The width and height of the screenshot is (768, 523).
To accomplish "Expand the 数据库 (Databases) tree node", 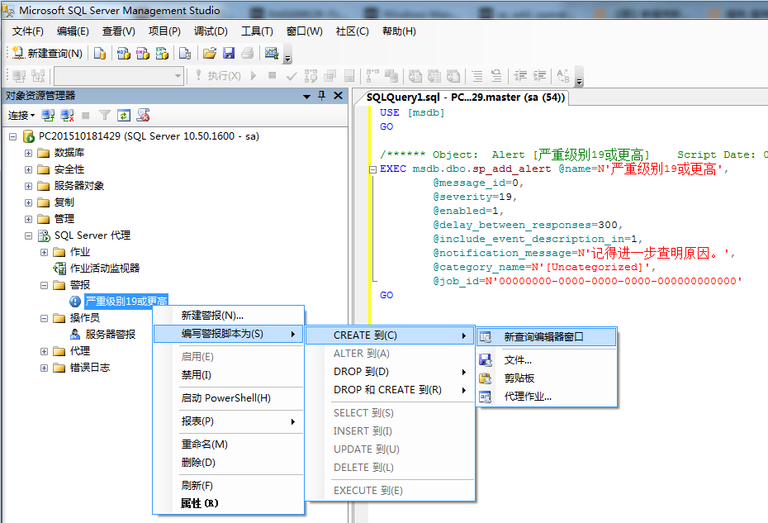I will pyautogui.click(x=29, y=153).
